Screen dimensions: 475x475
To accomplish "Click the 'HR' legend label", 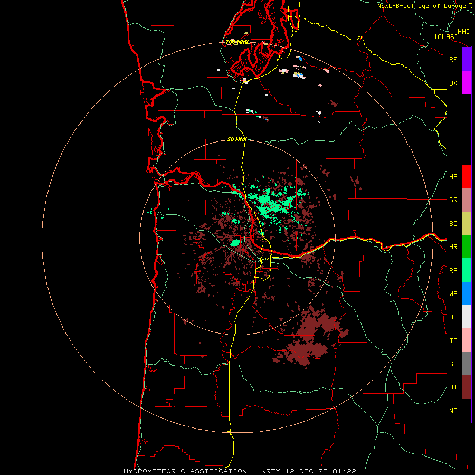I will point(453,247).
